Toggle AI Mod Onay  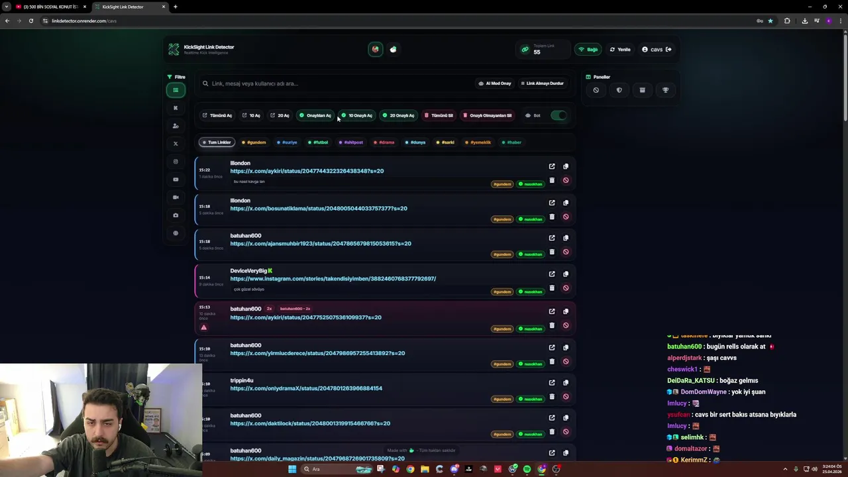tap(495, 83)
